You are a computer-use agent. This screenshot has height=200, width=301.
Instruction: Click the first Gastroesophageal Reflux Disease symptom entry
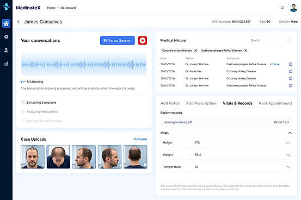pos(246,64)
